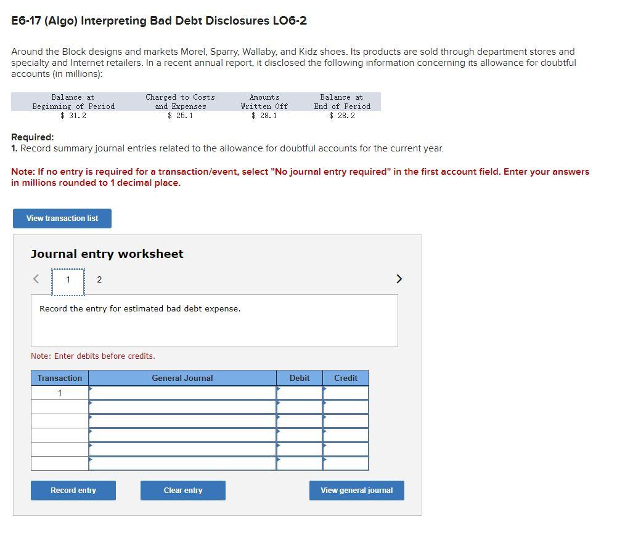Screen dimensions: 625x549
Task: Switch to journal entry tab 2
Action: [99, 279]
